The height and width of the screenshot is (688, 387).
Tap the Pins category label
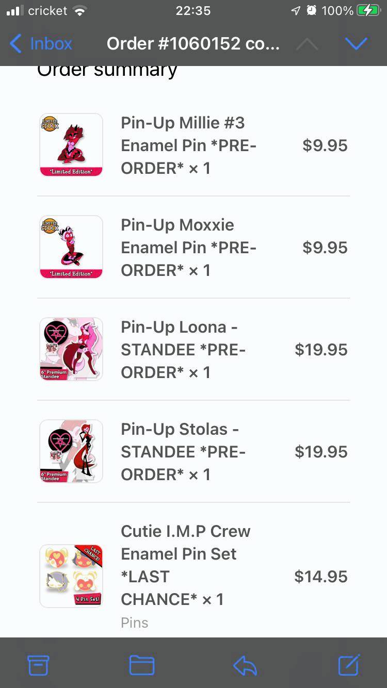click(134, 623)
